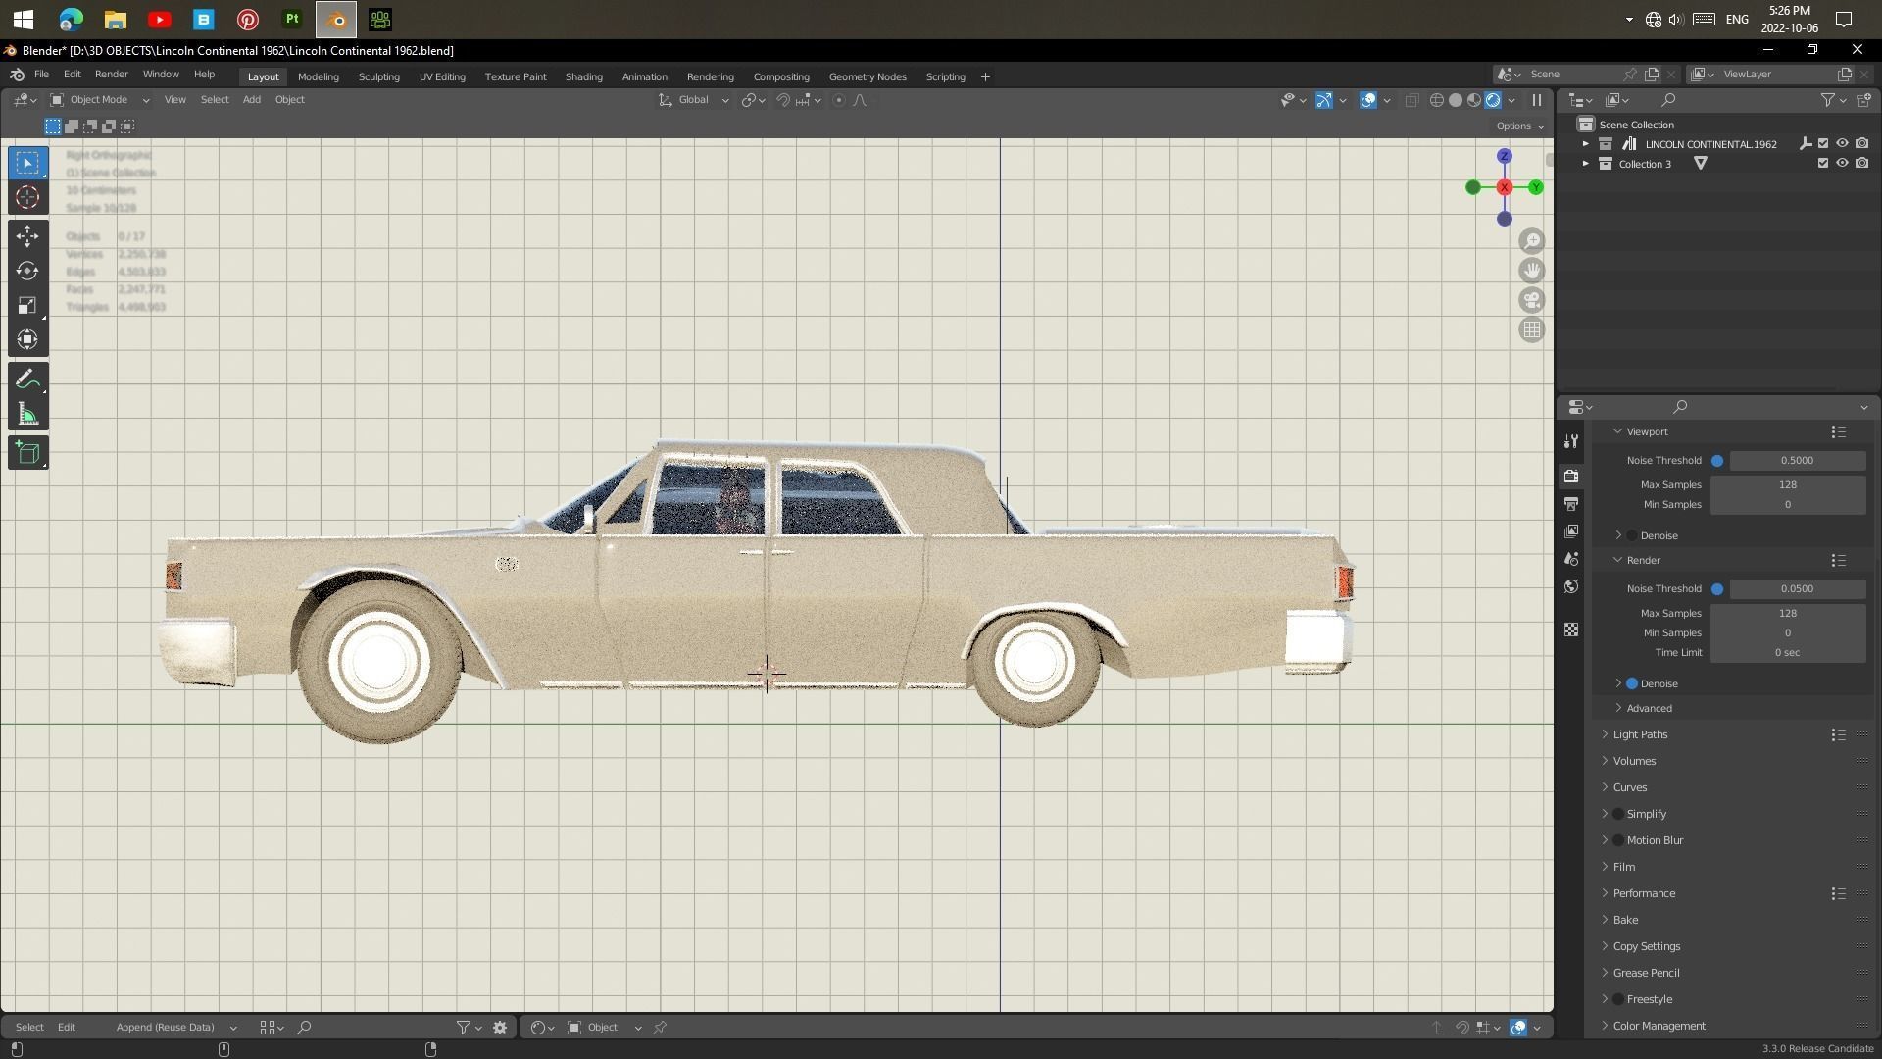The width and height of the screenshot is (1882, 1059).
Task: Switch to UV Editing workspace tab
Action: 442,76
